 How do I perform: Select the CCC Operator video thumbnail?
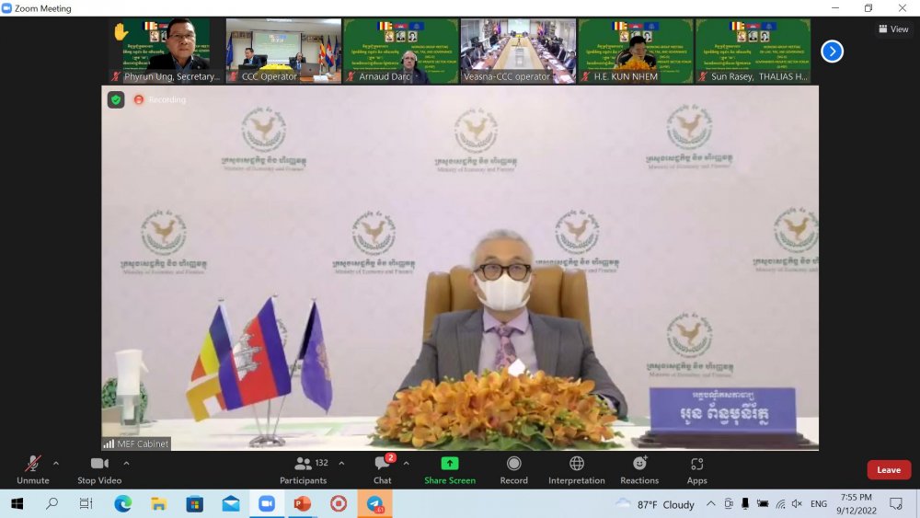pos(284,51)
